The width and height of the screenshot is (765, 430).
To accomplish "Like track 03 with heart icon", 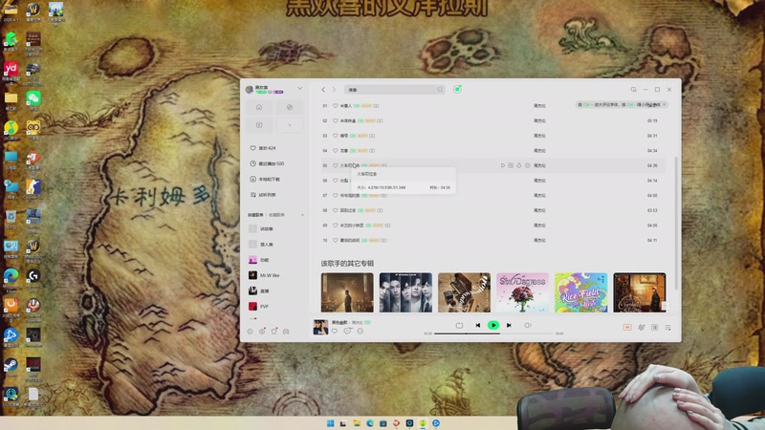I will pos(336,136).
